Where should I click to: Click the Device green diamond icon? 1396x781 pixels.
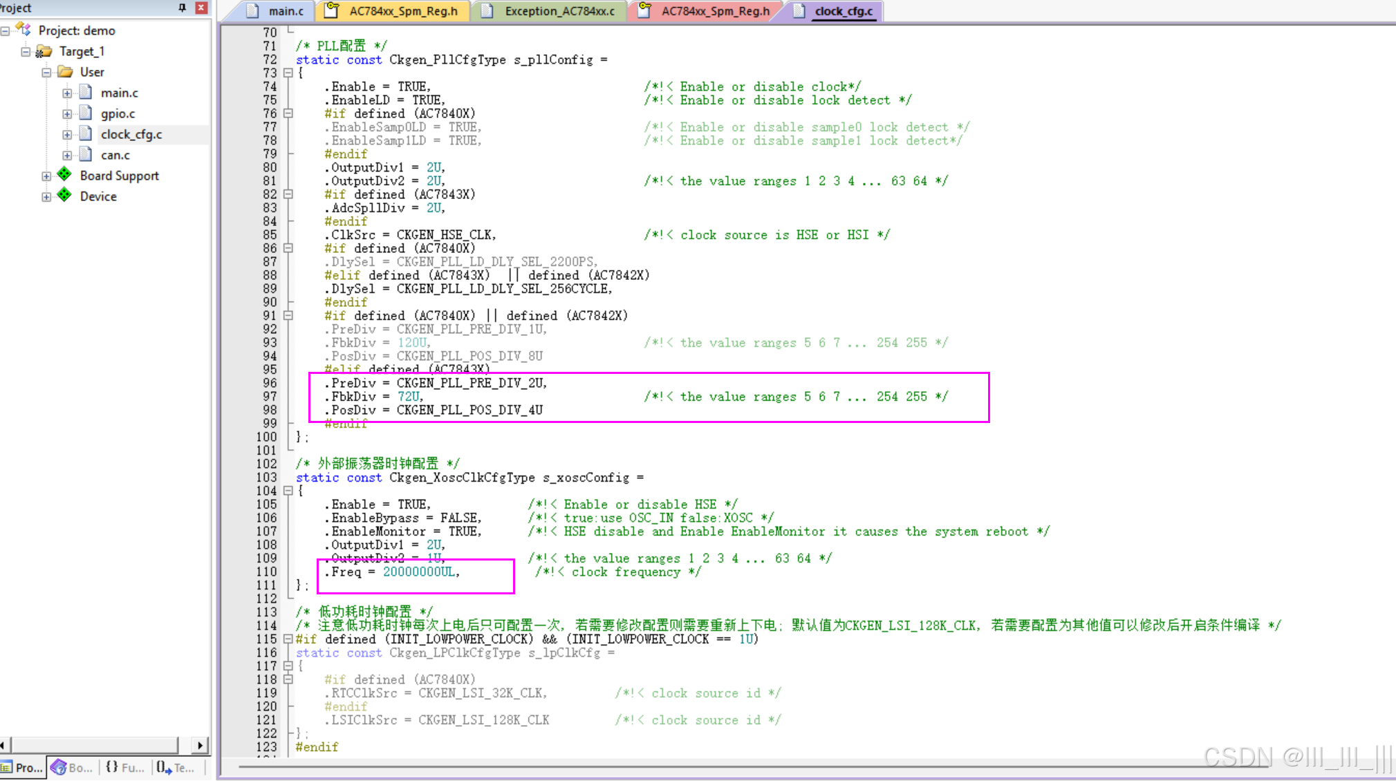click(64, 196)
